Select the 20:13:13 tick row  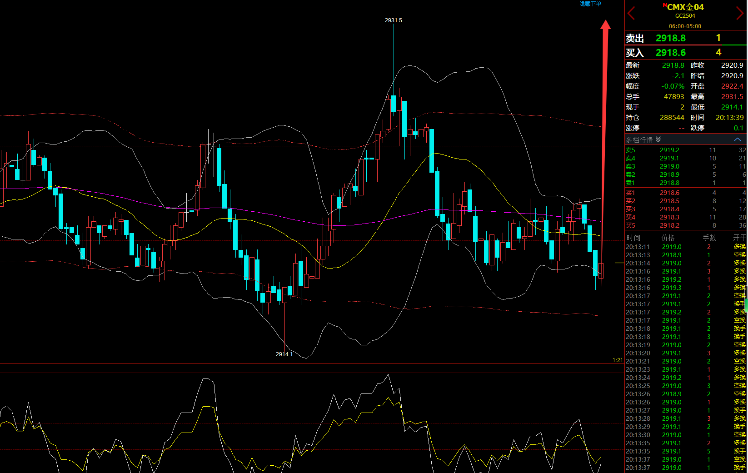(686, 255)
